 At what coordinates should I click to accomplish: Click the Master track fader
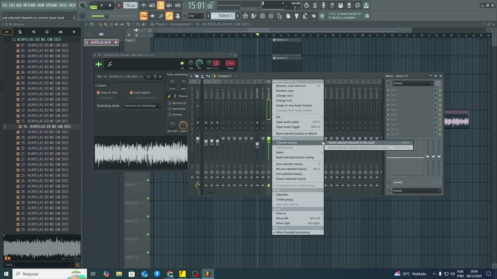pyautogui.click(x=198, y=140)
